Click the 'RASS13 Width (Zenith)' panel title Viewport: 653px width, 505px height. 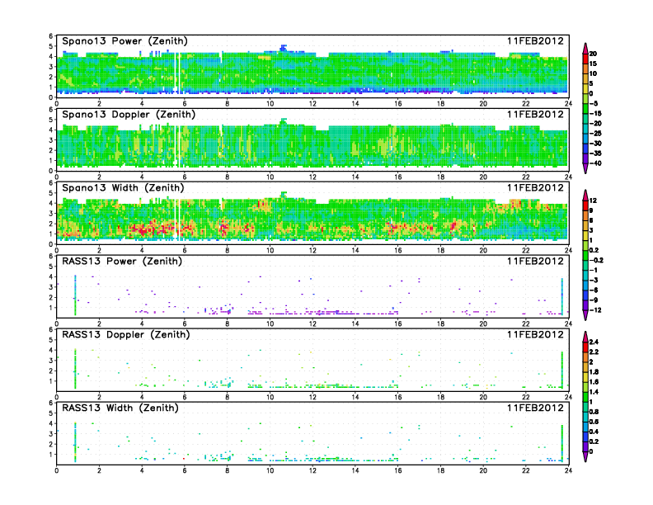point(120,408)
